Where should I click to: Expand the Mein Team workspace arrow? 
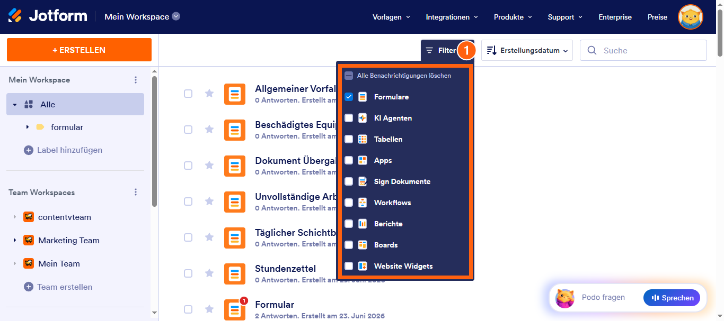15,264
